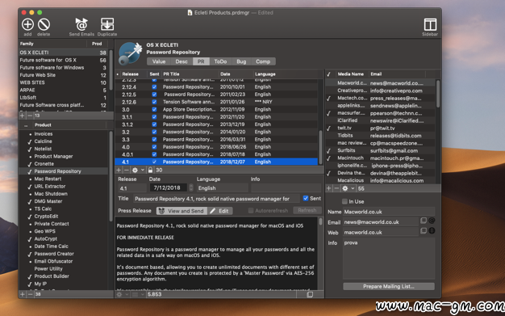Toggle Sent checkbox for release 2.12.6
The height and width of the screenshot is (316, 505).
pyautogui.click(x=154, y=102)
